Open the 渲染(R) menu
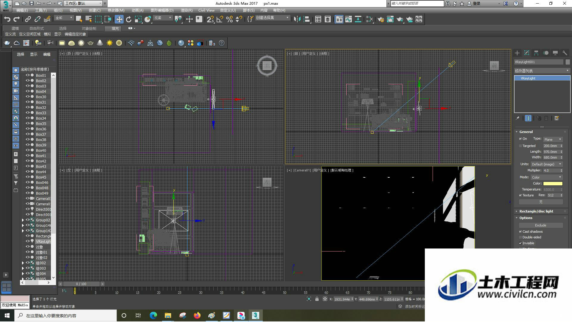The width and height of the screenshot is (572, 322). [186, 10]
